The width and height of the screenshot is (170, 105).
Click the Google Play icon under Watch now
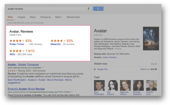pos(95,69)
